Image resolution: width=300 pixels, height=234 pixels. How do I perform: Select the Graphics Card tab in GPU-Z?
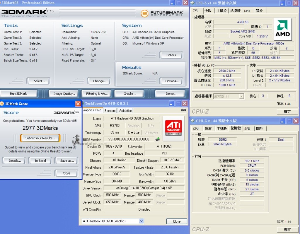[92, 110]
